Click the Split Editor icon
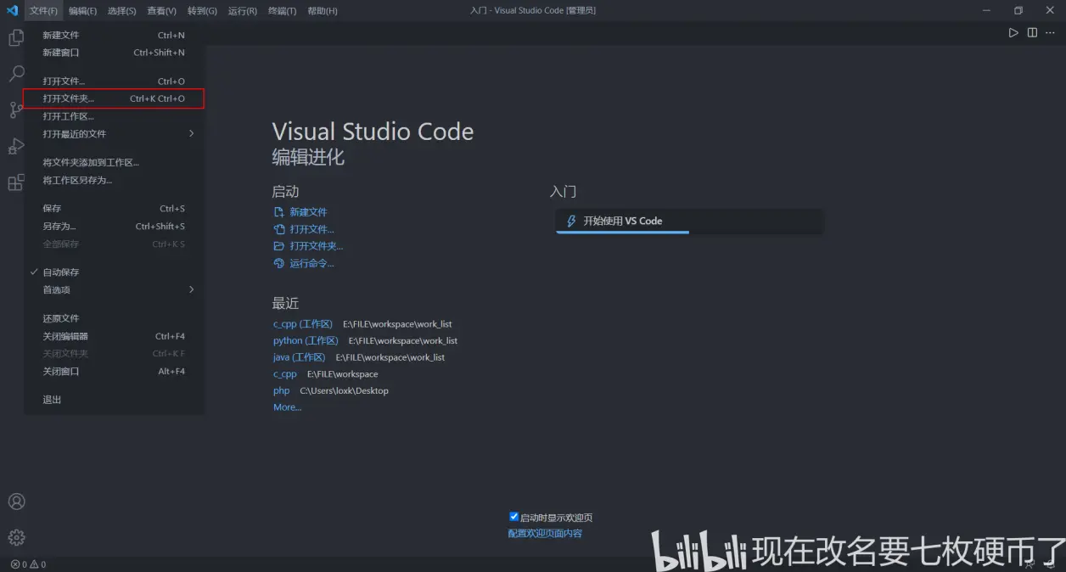 pyautogui.click(x=1032, y=32)
